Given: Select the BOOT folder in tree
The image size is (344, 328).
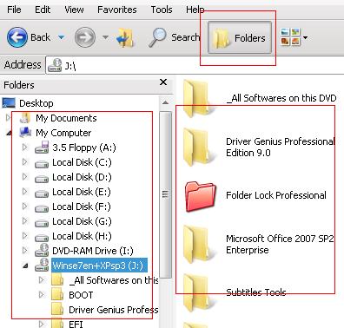Looking at the screenshot, I should tap(81, 295).
